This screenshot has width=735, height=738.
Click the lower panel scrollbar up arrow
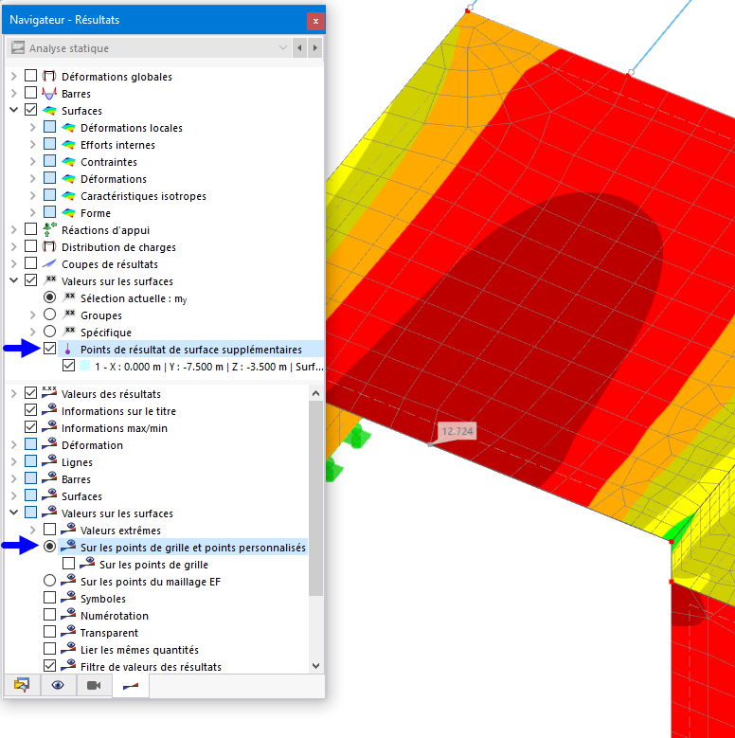pyautogui.click(x=315, y=393)
